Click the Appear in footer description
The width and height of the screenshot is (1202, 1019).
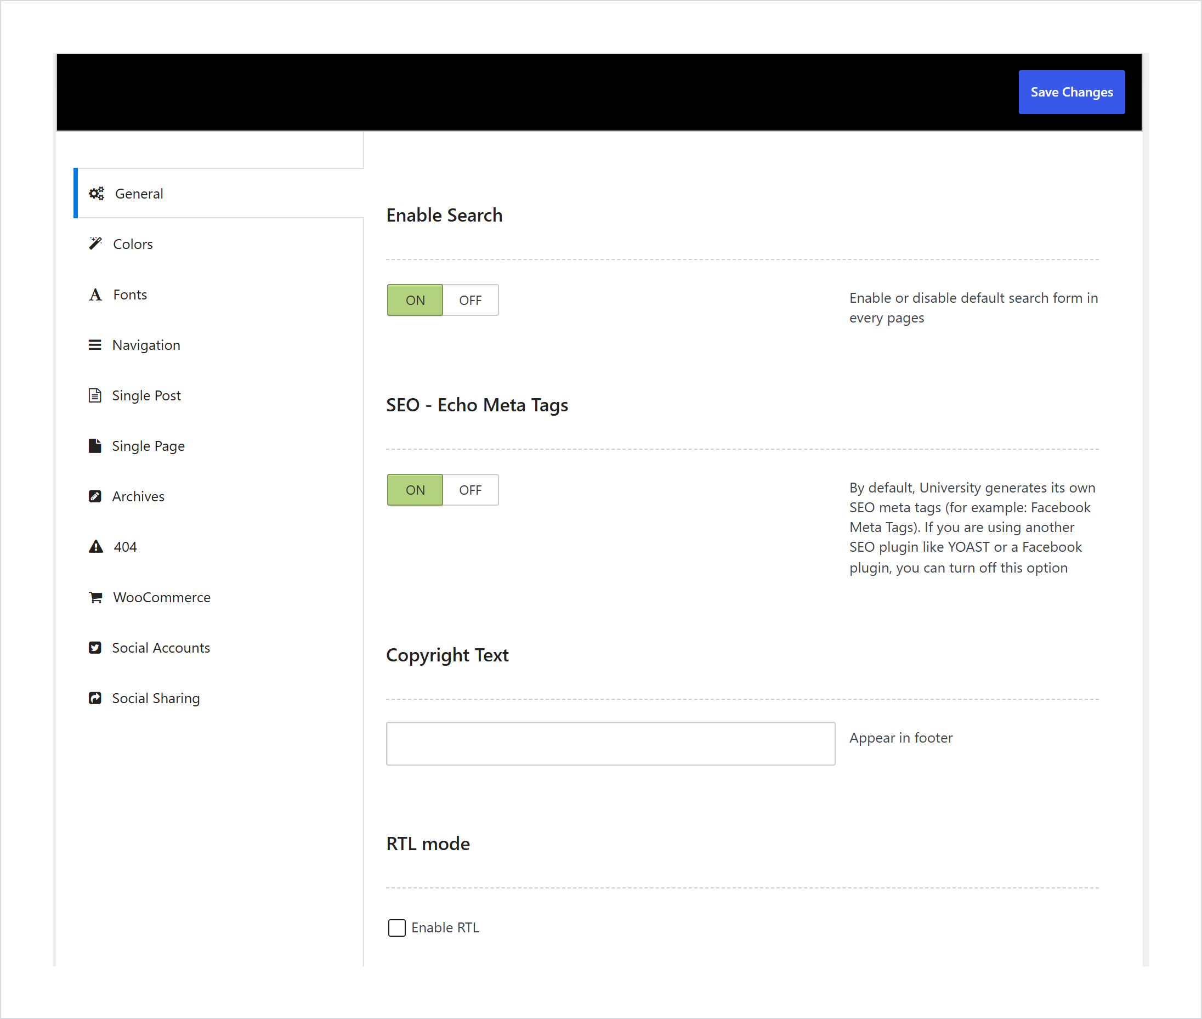[900, 738]
